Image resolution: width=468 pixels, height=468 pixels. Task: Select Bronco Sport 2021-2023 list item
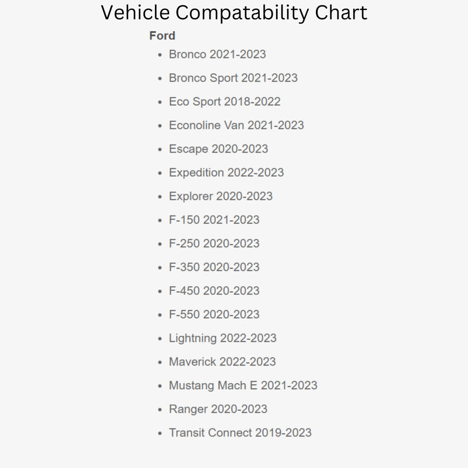pos(233,78)
